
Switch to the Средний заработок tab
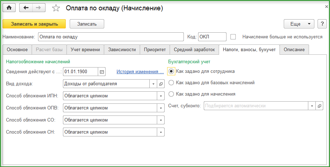click(x=194, y=50)
